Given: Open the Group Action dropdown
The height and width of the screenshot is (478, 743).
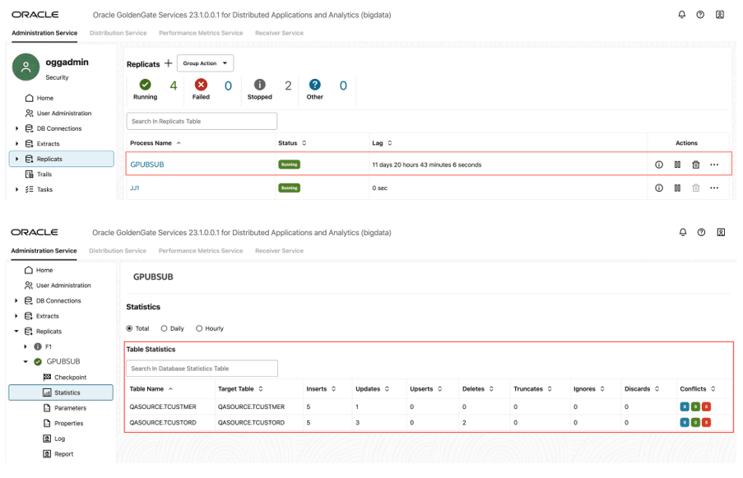Looking at the screenshot, I should pyautogui.click(x=205, y=63).
